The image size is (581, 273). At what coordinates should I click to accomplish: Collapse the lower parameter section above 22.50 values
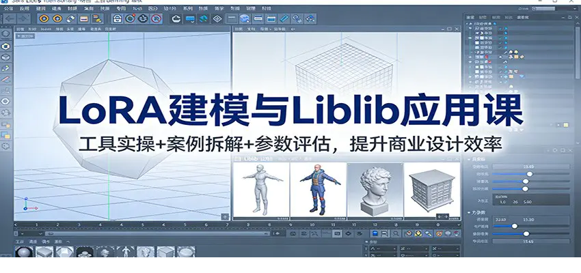click(470, 213)
